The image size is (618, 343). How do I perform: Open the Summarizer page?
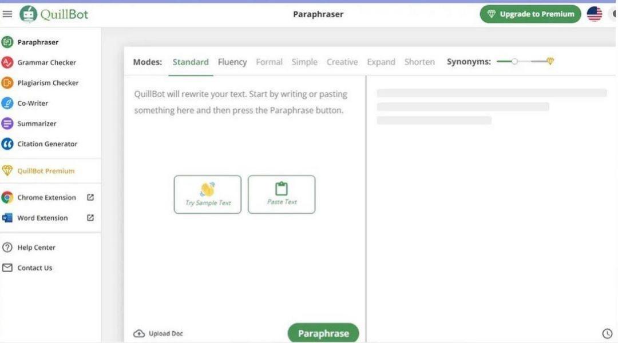tap(37, 123)
